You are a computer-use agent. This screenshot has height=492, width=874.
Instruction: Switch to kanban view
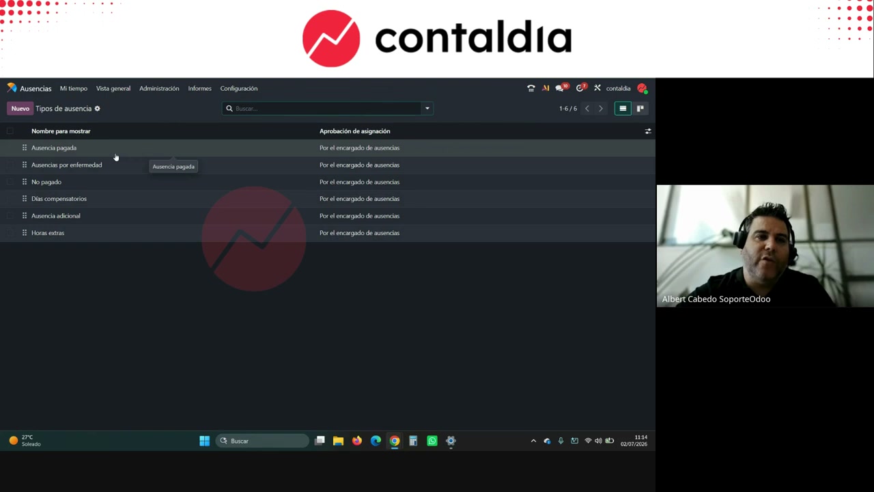tap(640, 109)
